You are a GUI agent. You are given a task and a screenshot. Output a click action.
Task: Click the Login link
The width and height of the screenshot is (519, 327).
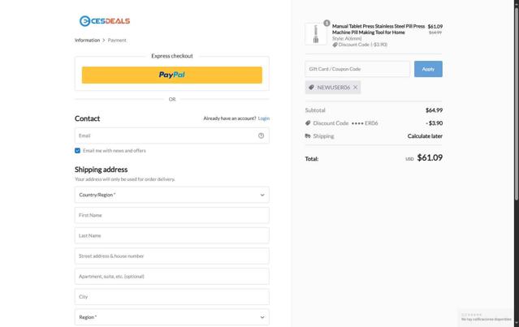point(264,118)
